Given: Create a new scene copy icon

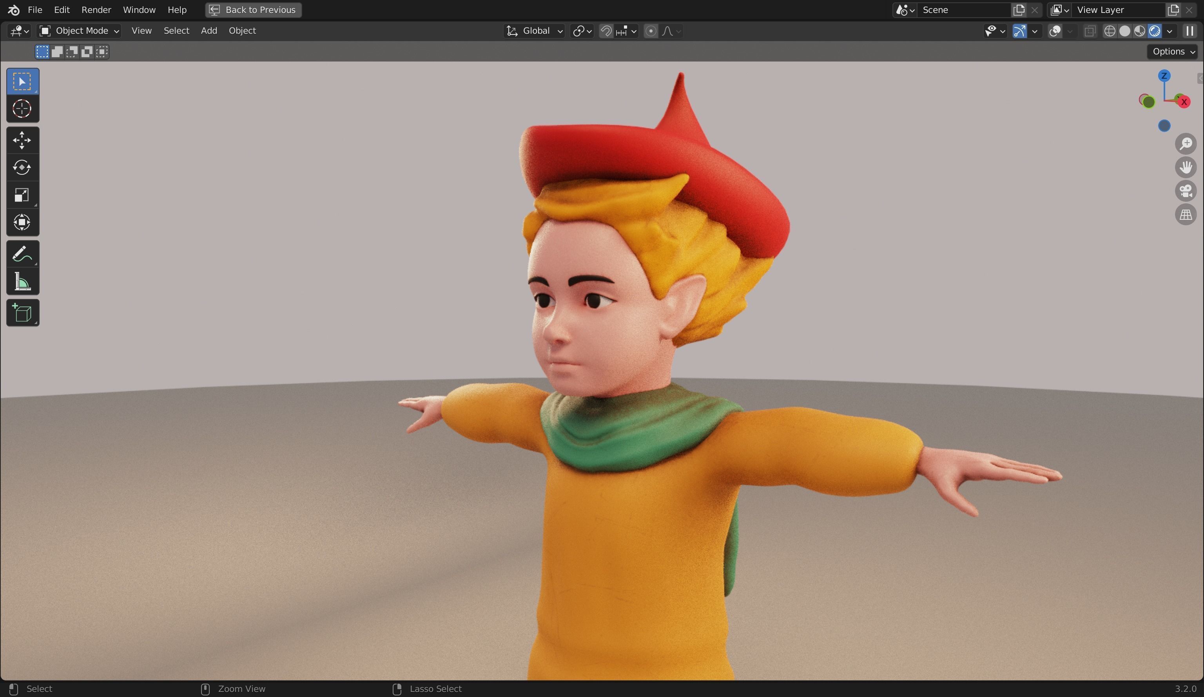Looking at the screenshot, I should [x=1019, y=10].
